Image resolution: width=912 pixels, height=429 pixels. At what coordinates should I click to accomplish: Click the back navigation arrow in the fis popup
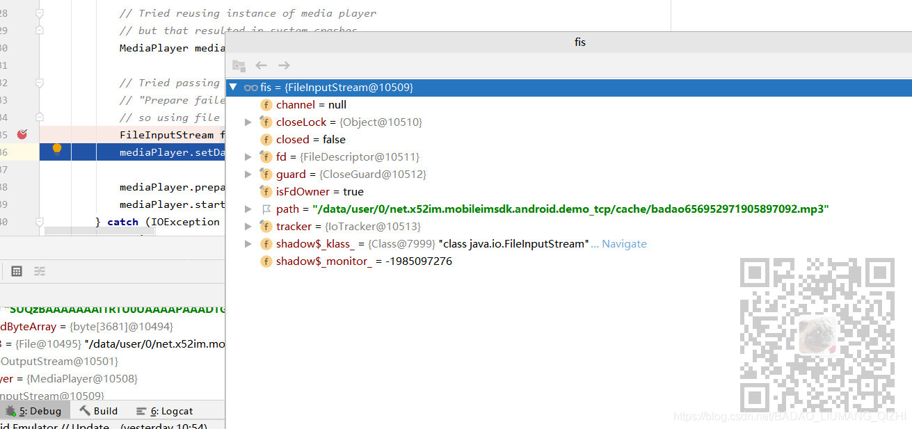pos(261,65)
